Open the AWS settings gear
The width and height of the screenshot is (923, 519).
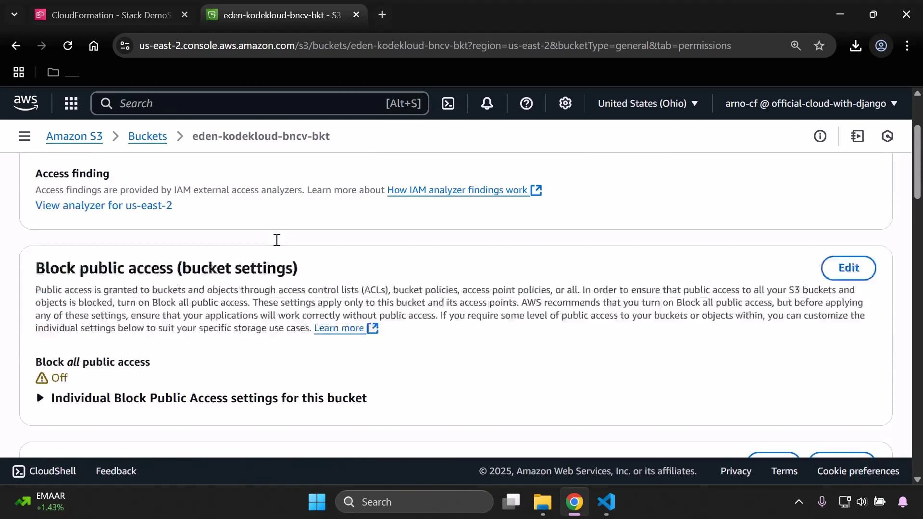(565, 103)
